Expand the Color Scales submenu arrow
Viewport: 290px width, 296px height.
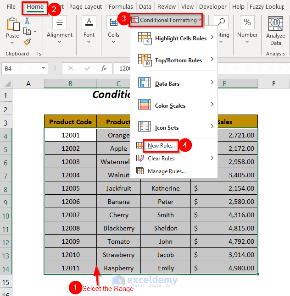tap(212, 104)
